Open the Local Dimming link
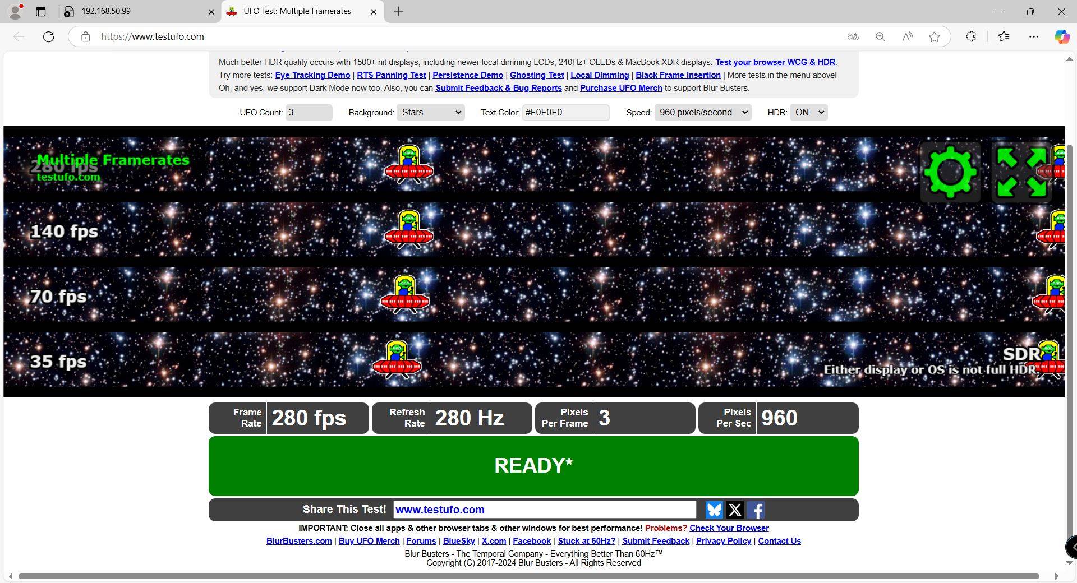Viewport: 1077px width, 583px height. pyautogui.click(x=600, y=75)
